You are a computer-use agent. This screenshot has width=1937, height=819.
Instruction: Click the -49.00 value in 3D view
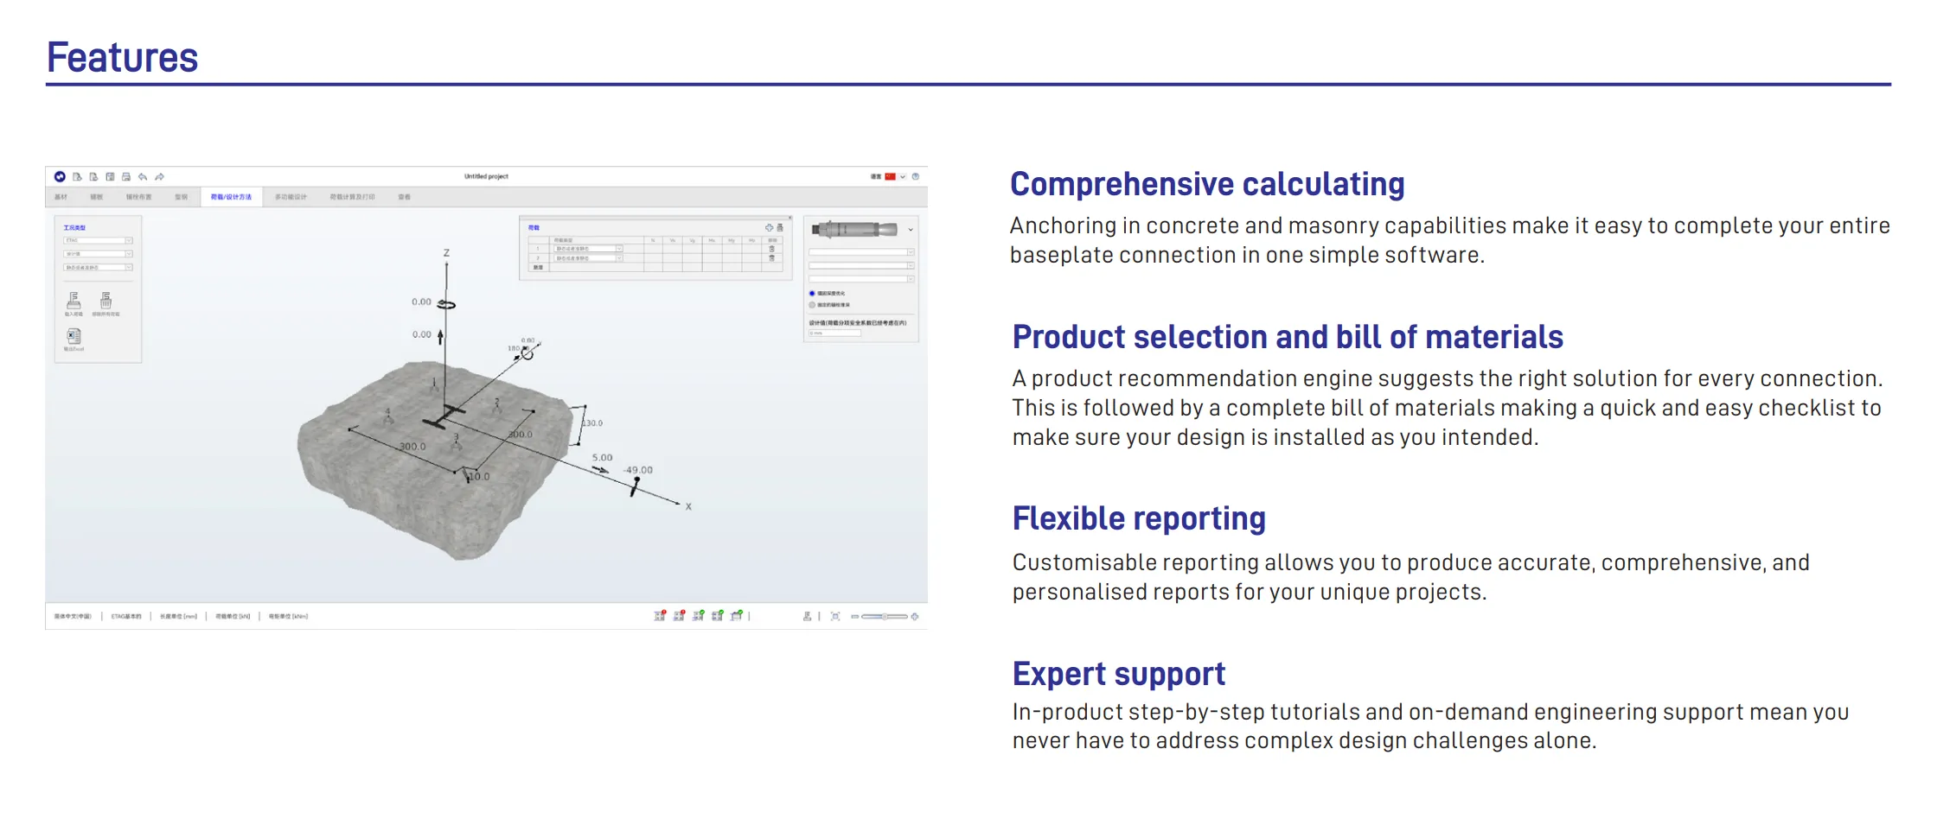pos(638,470)
